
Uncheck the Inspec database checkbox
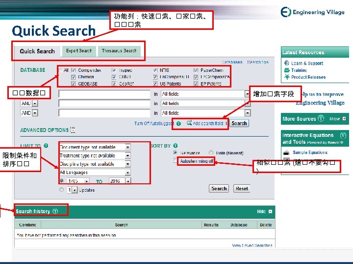(114, 70)
